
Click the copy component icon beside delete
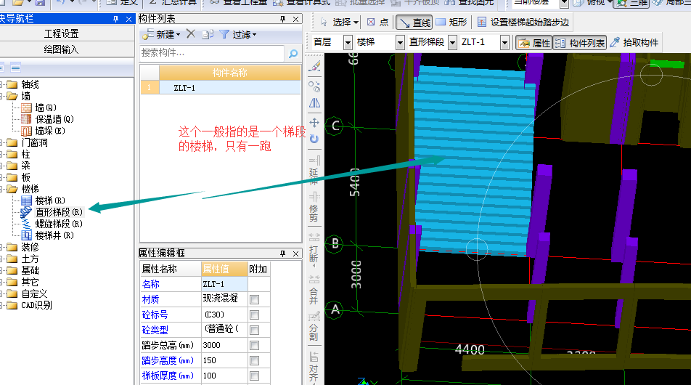[208, 34]
